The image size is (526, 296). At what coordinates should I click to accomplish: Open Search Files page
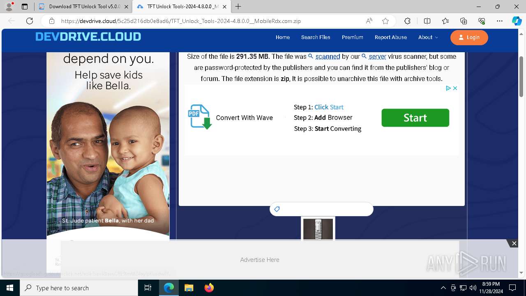[316, 37]
